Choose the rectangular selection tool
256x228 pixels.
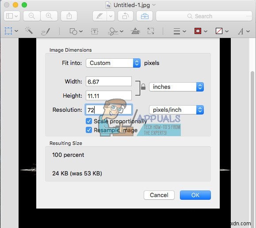tap(8, 31)
